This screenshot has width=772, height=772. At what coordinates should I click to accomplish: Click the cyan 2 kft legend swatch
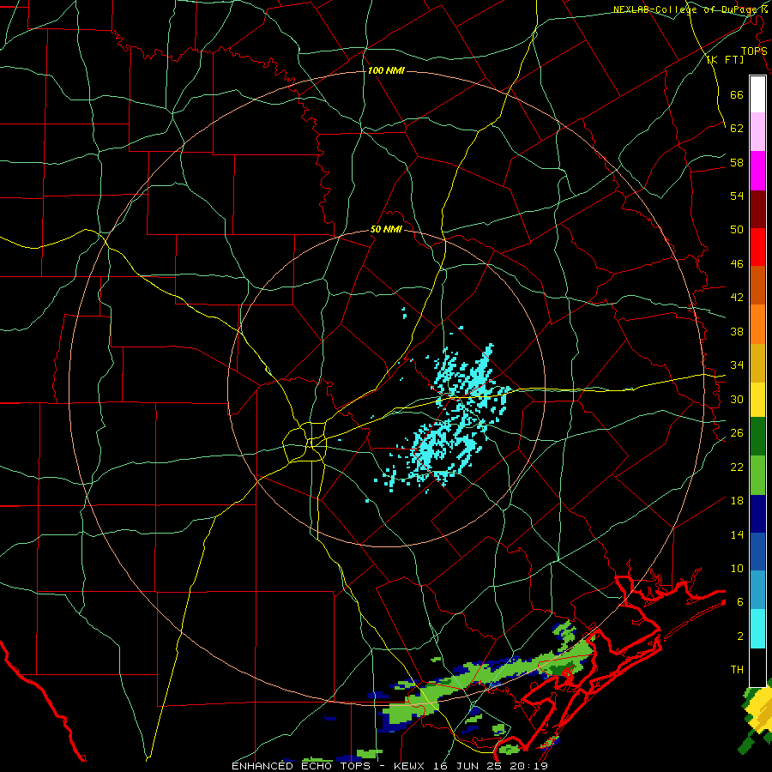click(757, 629)
